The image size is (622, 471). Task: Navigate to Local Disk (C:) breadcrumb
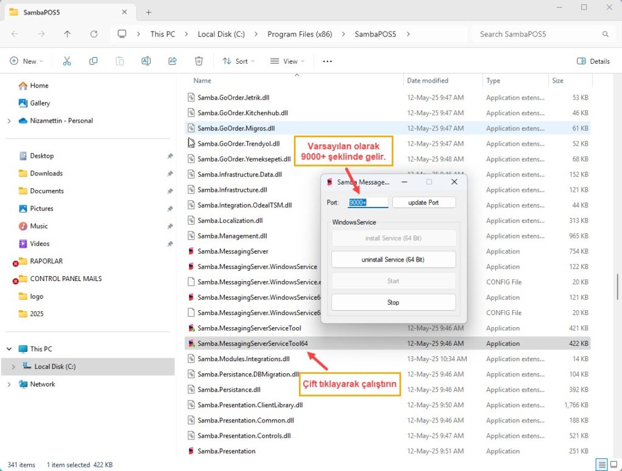[221, 34]
